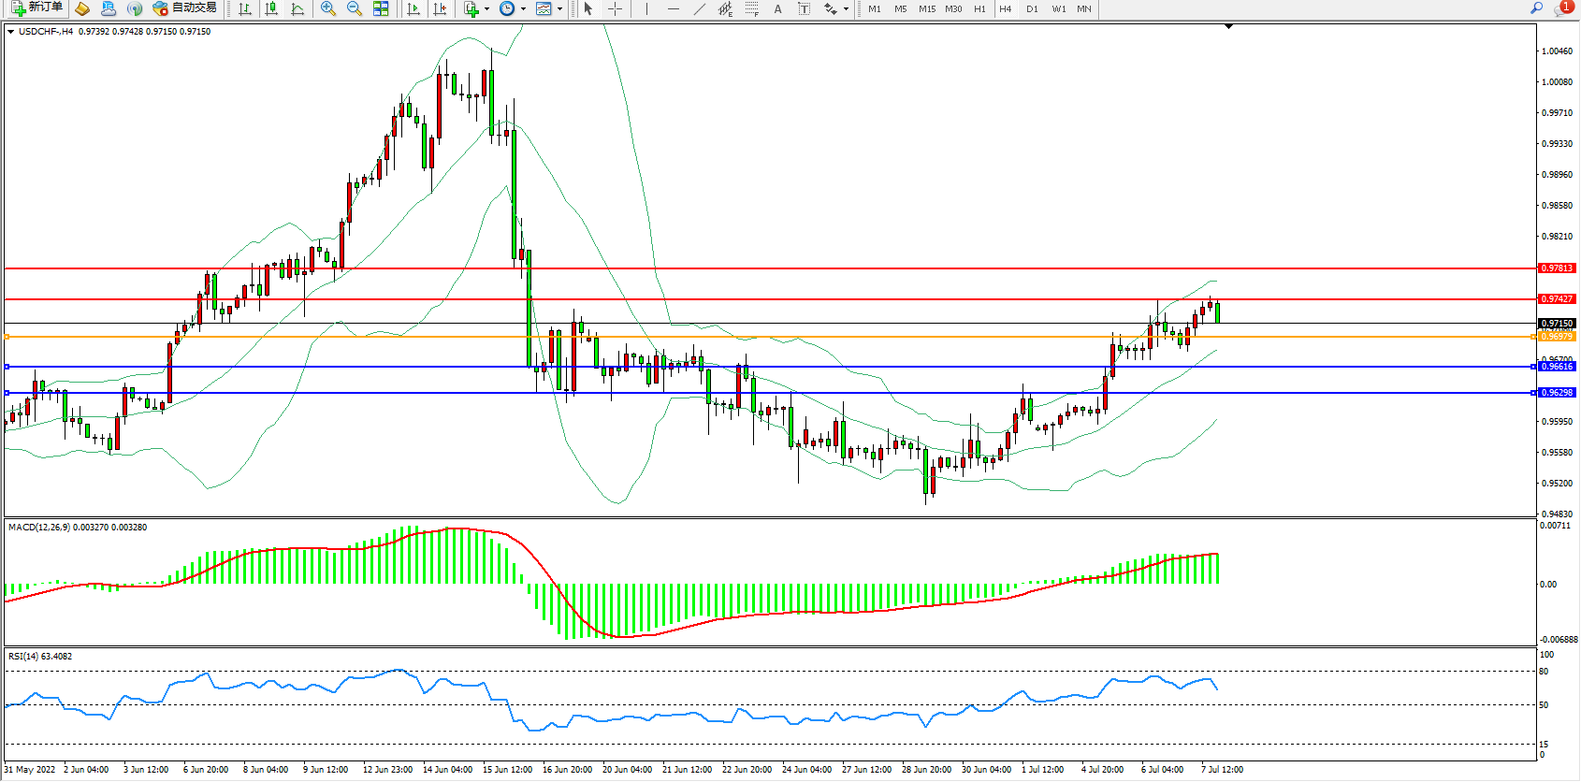The width and height of the screenshot is (1581, 782).
Task: Enable chart auto scroll
Action: tap(413, 8)
